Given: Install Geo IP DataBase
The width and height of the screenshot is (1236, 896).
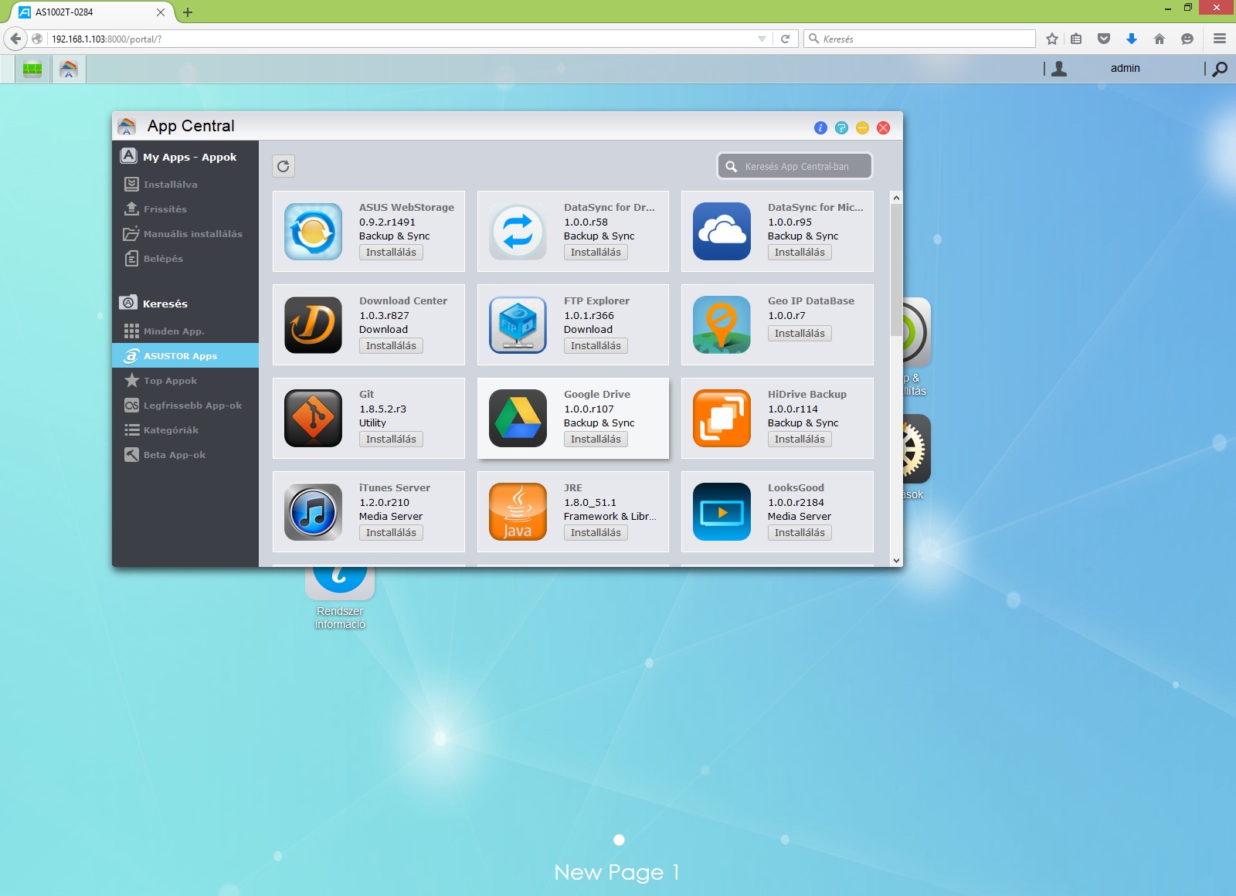Looking at the screenshot, I should point(800,334).
